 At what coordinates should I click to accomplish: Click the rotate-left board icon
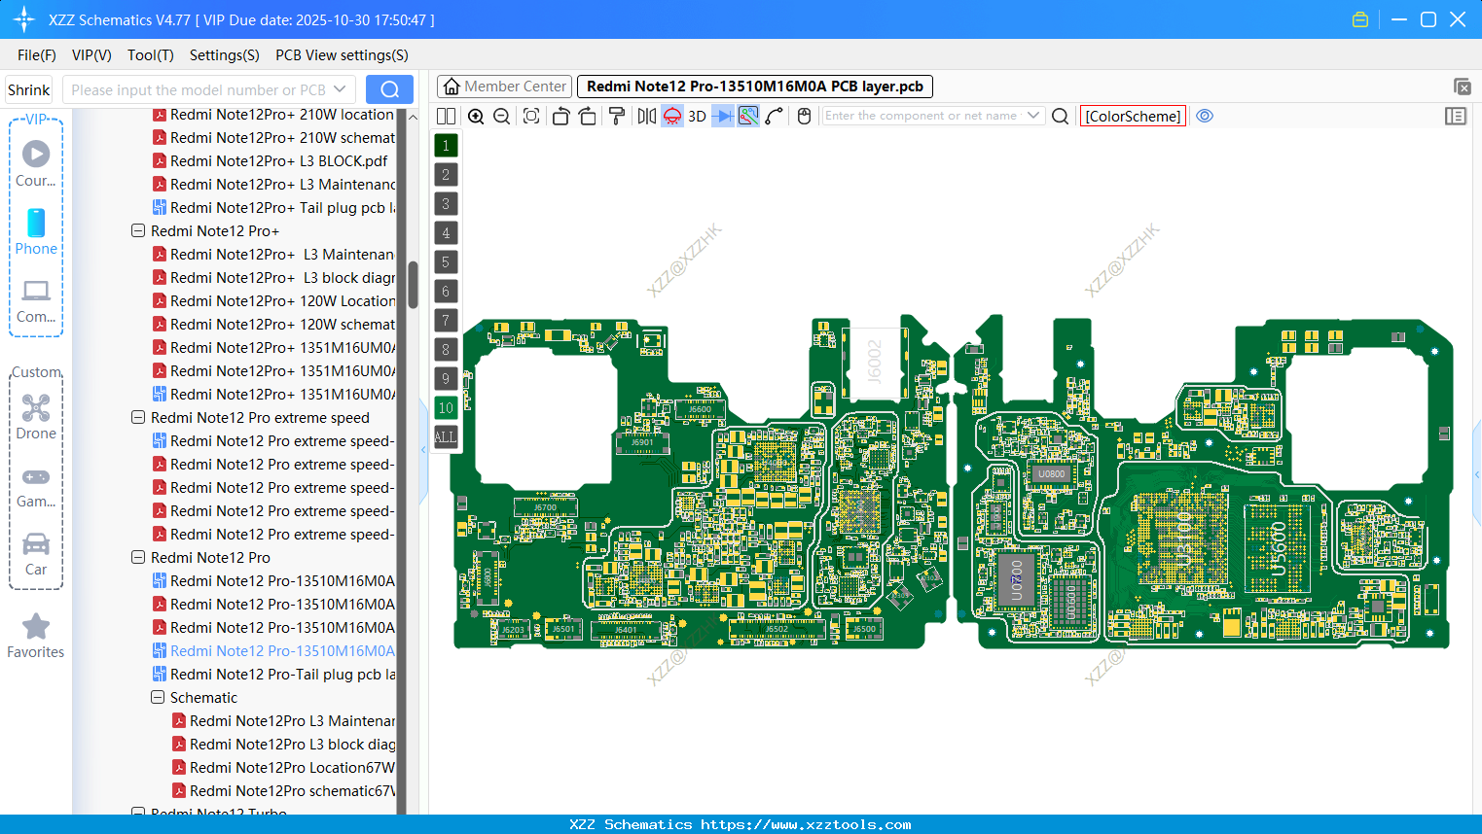coord(560,116)
